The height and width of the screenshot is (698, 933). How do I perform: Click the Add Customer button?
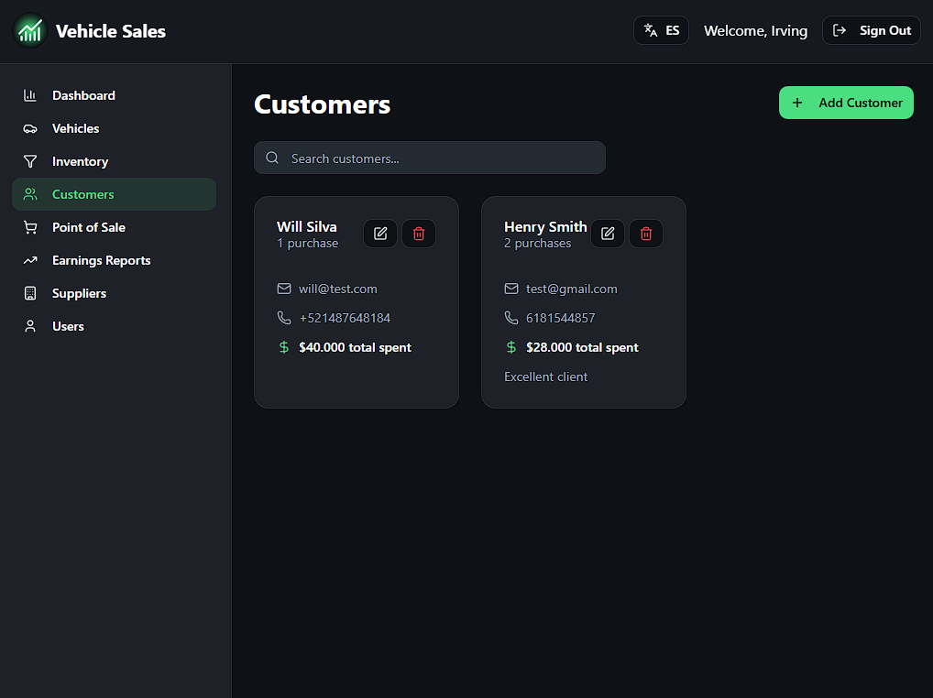tap(846, 103)
